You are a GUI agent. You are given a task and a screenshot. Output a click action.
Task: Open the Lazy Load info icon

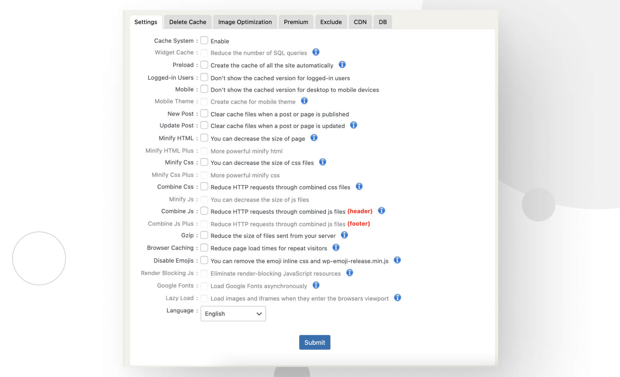(397, 297)
